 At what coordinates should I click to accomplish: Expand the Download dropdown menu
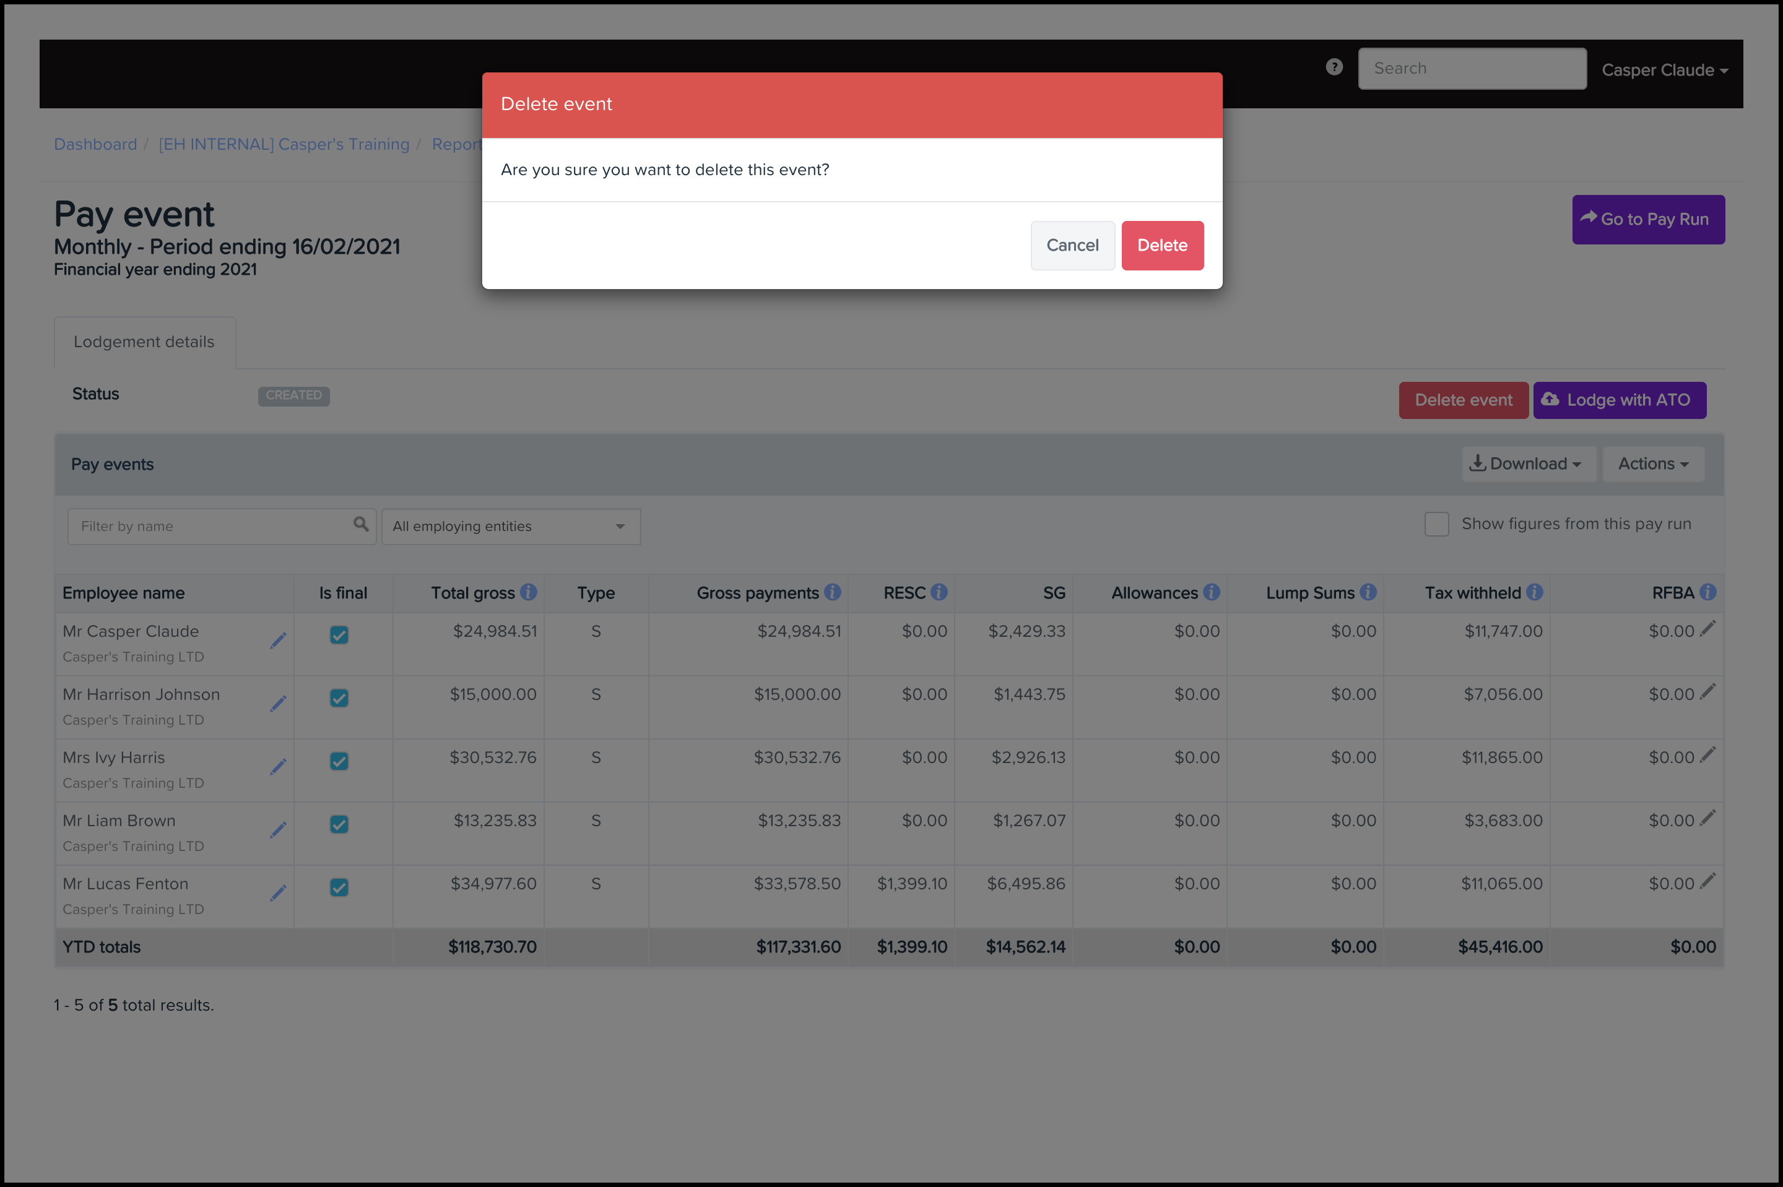pos(1528,464)
